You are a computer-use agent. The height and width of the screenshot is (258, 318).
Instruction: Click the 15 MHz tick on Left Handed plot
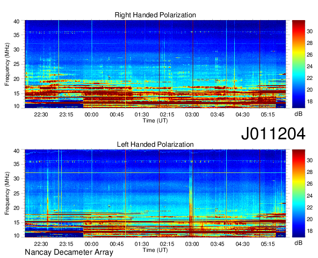pyautogui.click(x=16, y=222)
